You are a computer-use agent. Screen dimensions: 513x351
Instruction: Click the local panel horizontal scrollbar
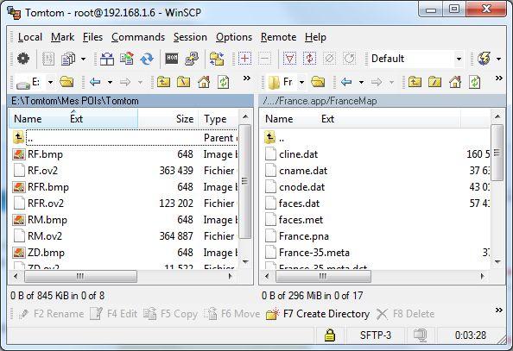80,277
